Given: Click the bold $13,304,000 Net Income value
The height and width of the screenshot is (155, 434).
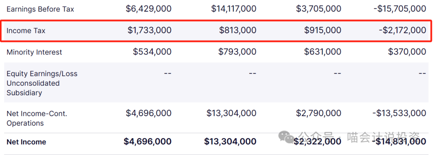Looking at the screenshot, I should tap(230, 141).
